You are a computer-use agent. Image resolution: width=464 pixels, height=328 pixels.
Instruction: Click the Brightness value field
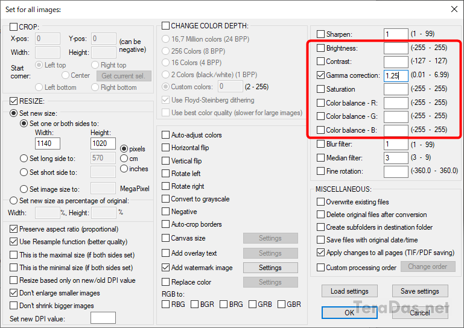pyautogui.click(x=396, y=48)
